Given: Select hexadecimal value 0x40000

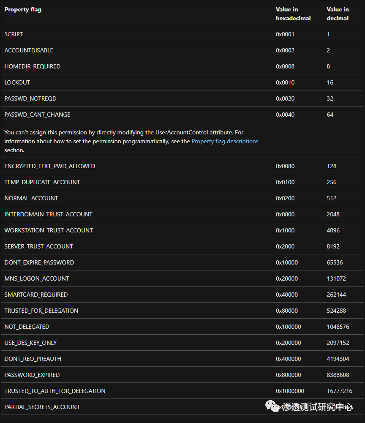Looking at the screenshot, I should (287, 295).
